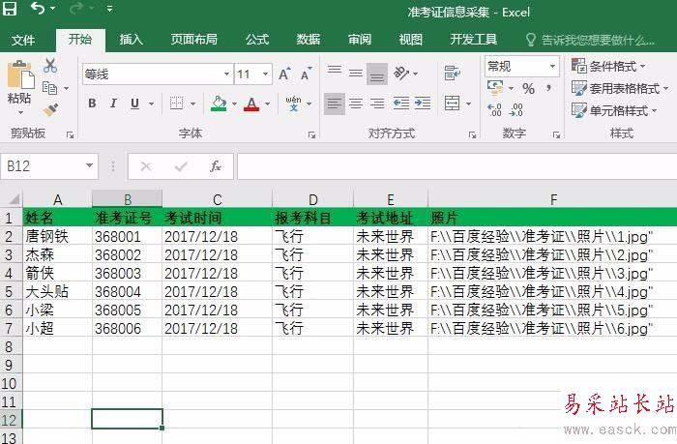
Task: Apply comma style
Action: point(548,89)
